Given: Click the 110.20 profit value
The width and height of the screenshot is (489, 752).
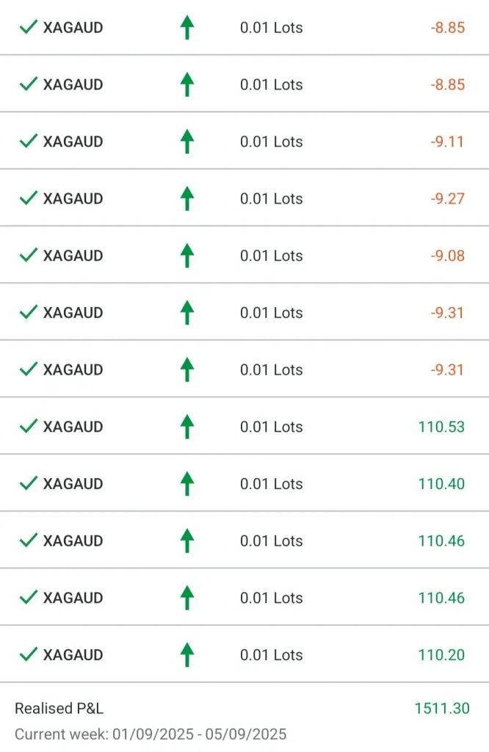Looking at the screenshot, I should tap(441, 654).
